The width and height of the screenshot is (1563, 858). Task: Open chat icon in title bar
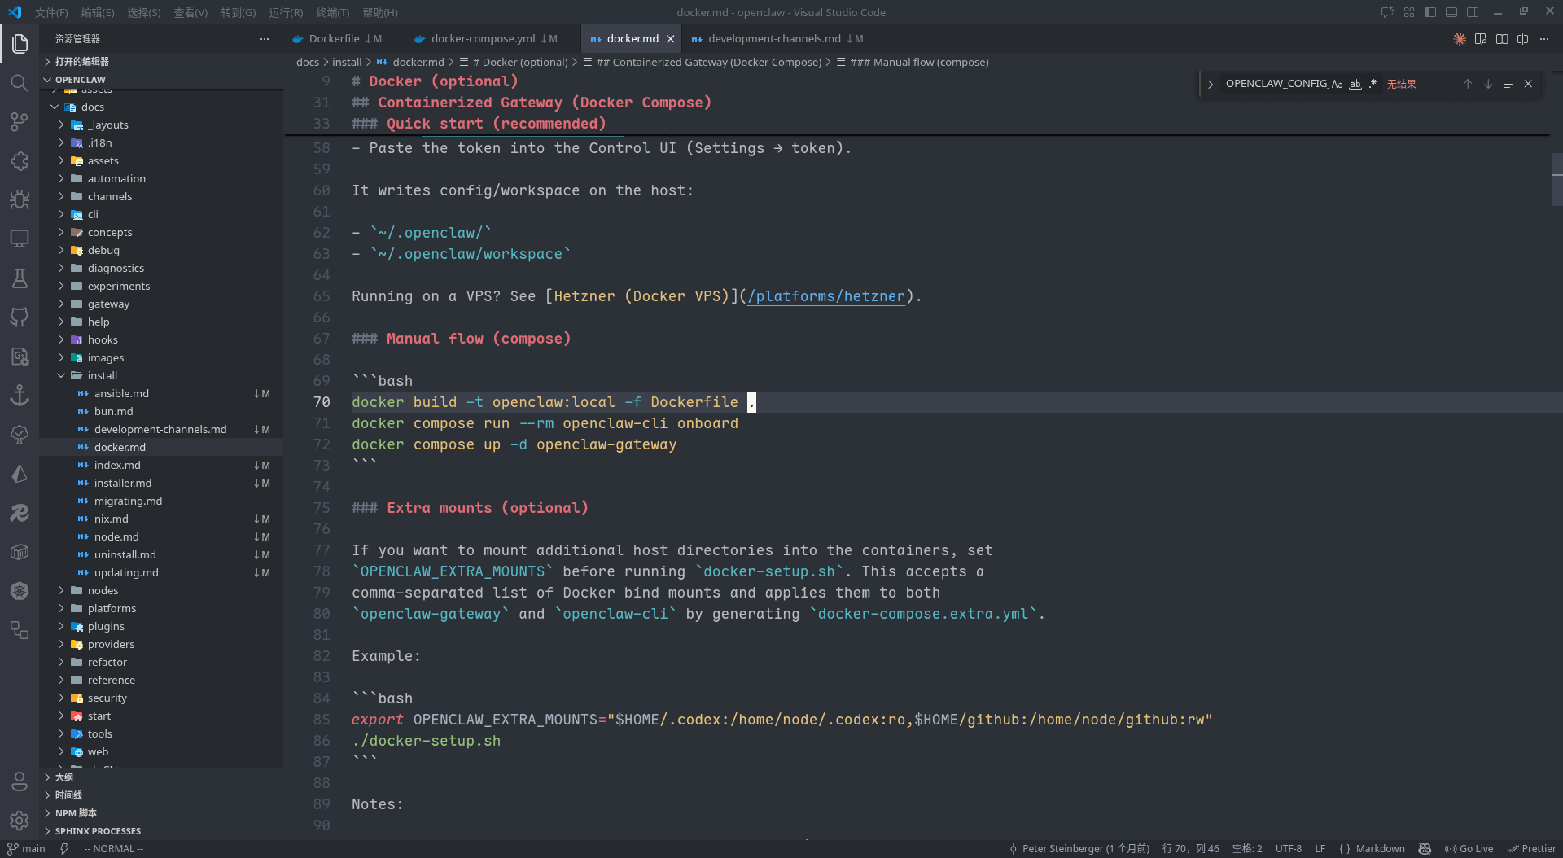tap(1387, 12)
